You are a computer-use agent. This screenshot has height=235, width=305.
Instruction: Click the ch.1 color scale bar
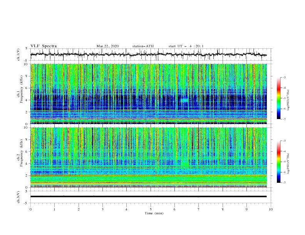coord(278,98)
